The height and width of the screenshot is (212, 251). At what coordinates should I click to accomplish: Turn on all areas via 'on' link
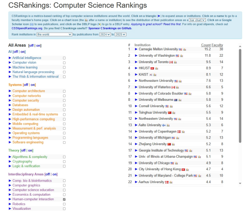(x=38, y=45)
